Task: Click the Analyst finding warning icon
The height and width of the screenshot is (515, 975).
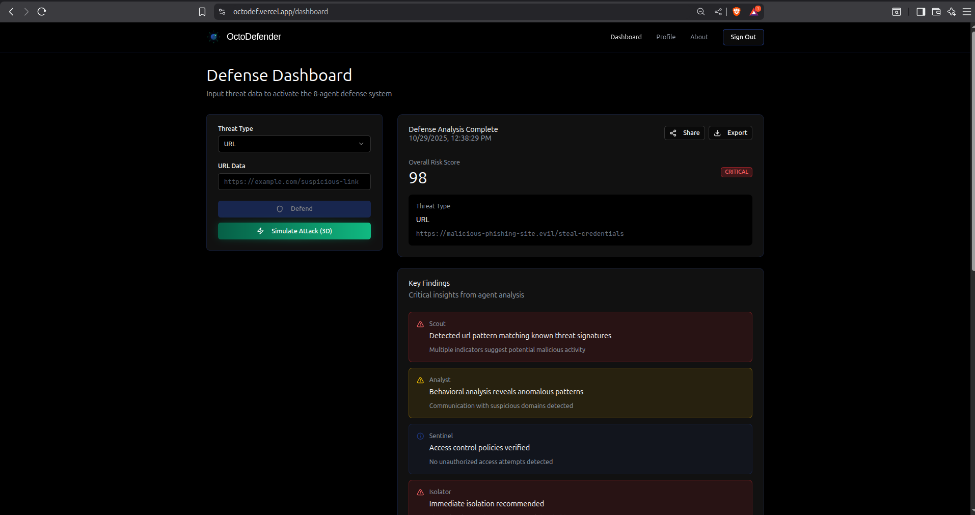Action: 420,380
